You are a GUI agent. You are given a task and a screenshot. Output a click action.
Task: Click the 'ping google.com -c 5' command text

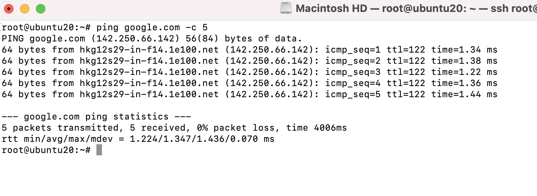pos(152,27)
